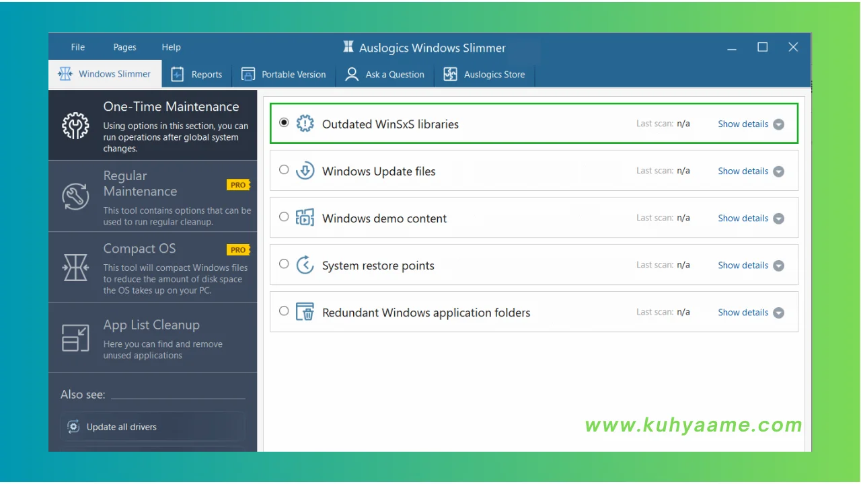The width and height of the screenshot is (861, 484).
Task: Expand details arrow for Outdated WinSxS libraries
Action: pos(779,124)
